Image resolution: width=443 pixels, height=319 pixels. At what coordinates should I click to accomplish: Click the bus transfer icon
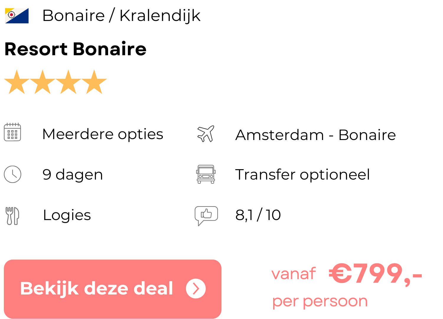tap(206, 174)
